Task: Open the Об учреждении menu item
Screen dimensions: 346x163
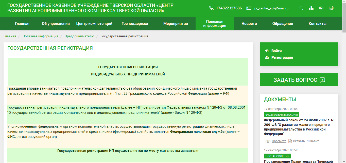Action: tap(56, 24)
